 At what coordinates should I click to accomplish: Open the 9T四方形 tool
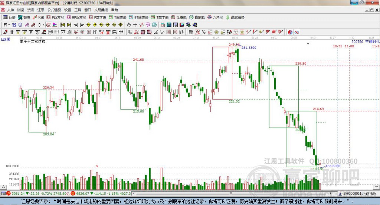pos(139,17)
